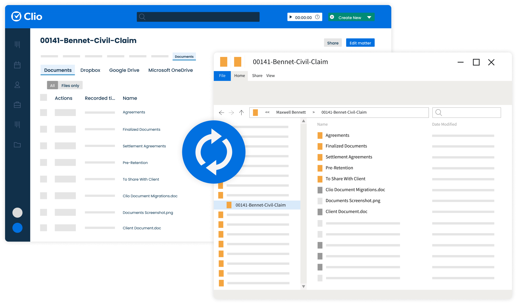The height and width of the screenshot is (304, 517).
Task: Open Settlement Agreements link in Clio list
Action: click(144, 146)
